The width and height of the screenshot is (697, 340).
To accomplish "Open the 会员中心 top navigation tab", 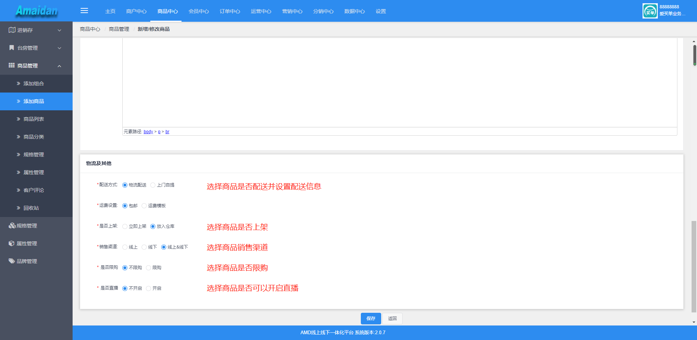I will click(199, 11).
